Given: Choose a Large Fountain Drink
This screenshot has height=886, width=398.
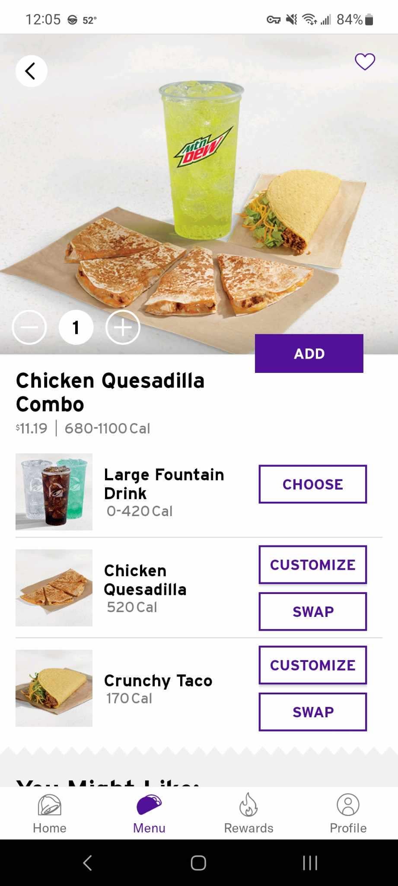Looking at the screenshot, I should (312, 484).
